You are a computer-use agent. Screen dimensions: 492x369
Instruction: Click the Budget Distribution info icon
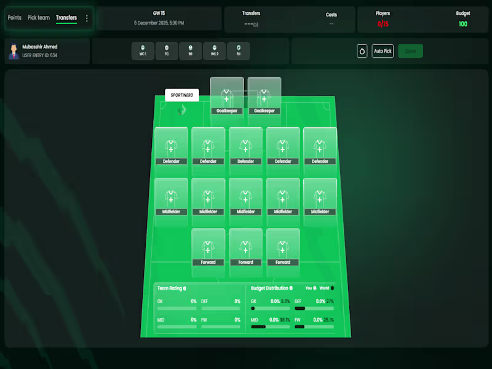click(x=291, y=288)
